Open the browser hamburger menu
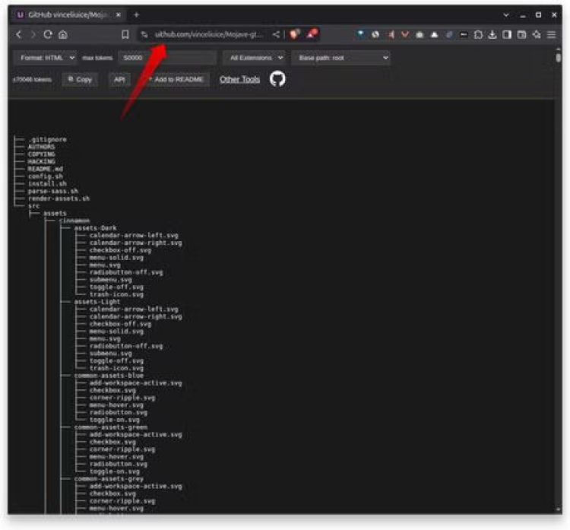This screenshot has height=530, width=570. 552,34
